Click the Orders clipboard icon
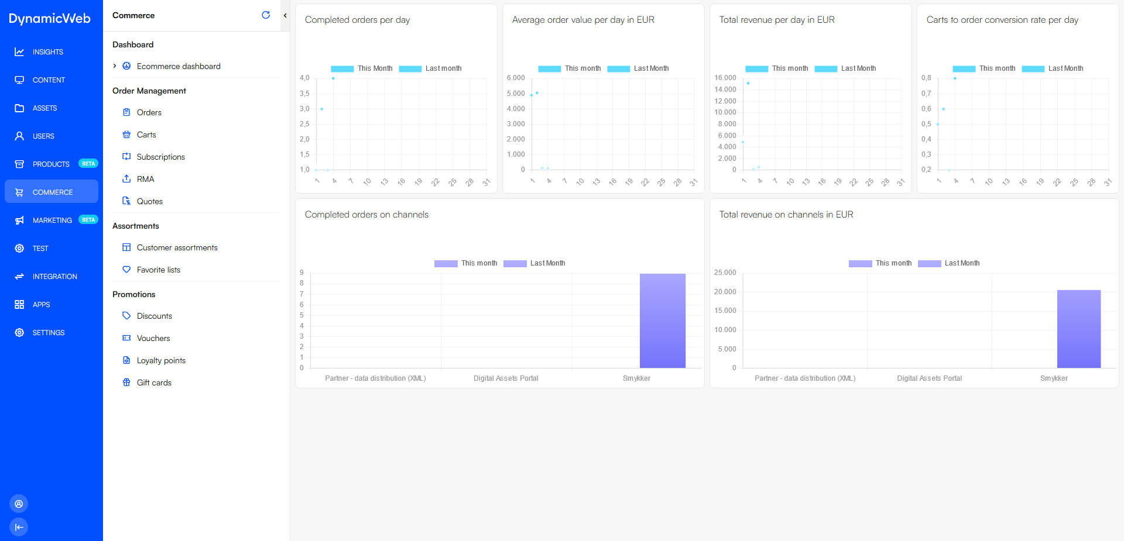This screenshot has width=1124, height=541. click(x=126, y=112)
